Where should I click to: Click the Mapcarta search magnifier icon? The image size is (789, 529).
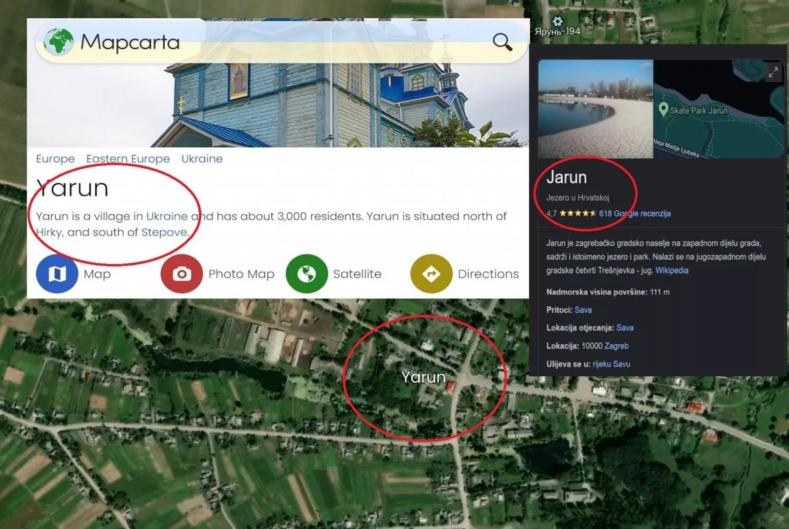pyautogui.click(x=502, y=42)
